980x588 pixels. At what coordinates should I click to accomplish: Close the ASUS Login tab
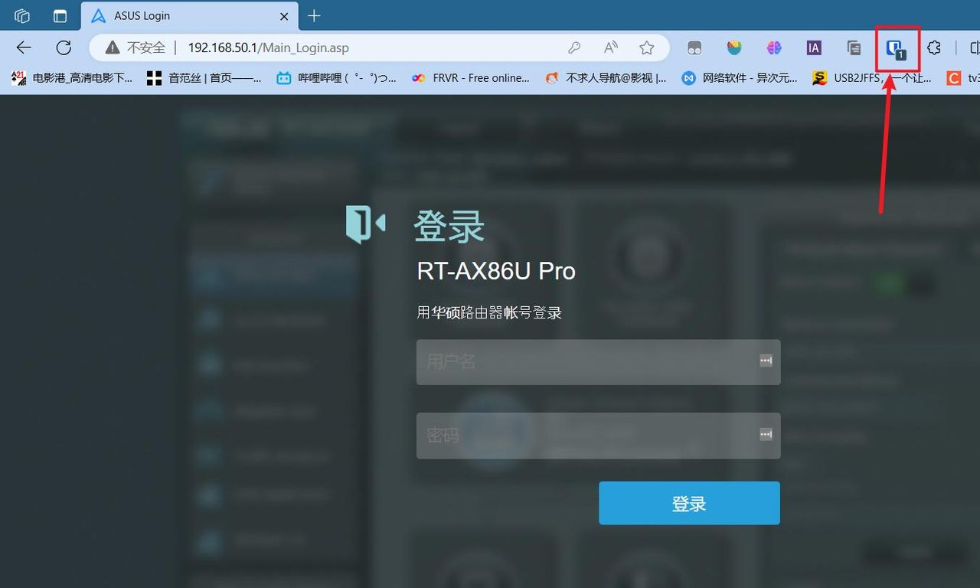click(x=284, y=15)
